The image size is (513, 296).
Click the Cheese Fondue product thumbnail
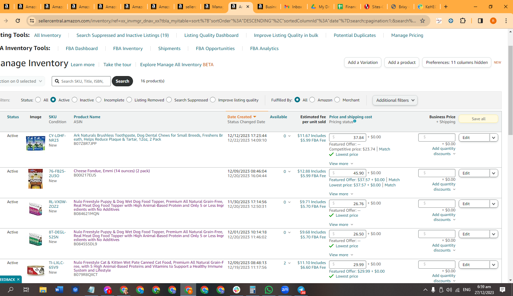pos(36,179)
